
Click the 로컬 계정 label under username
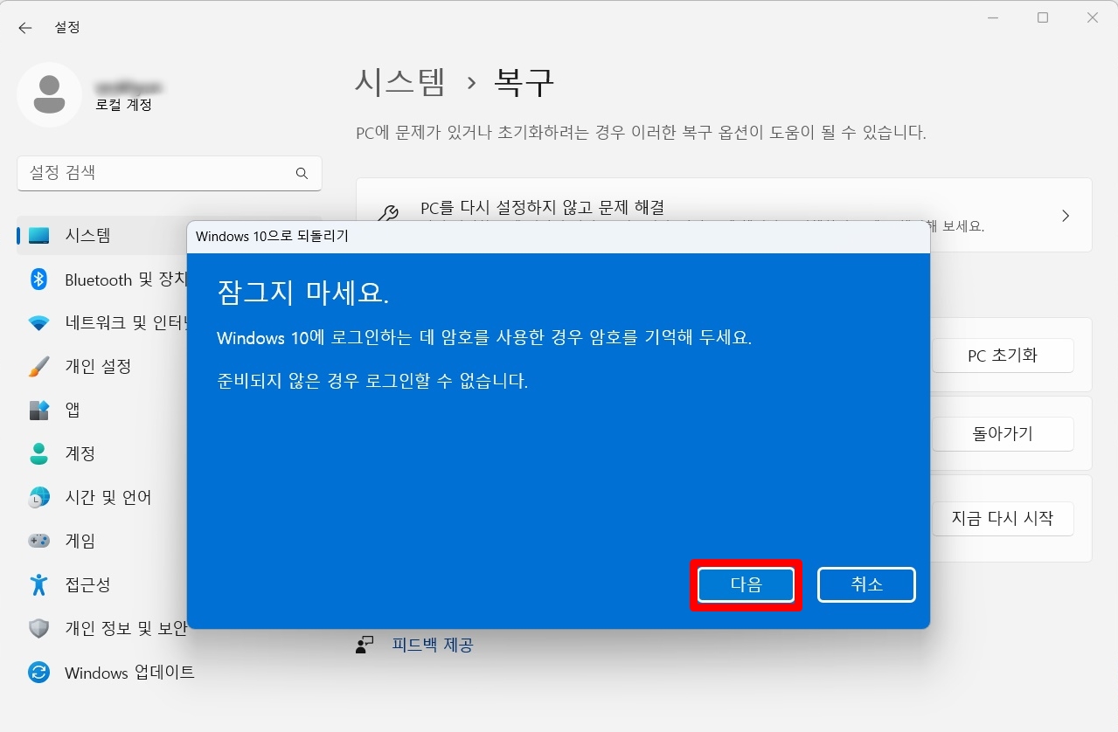point(124,105)
